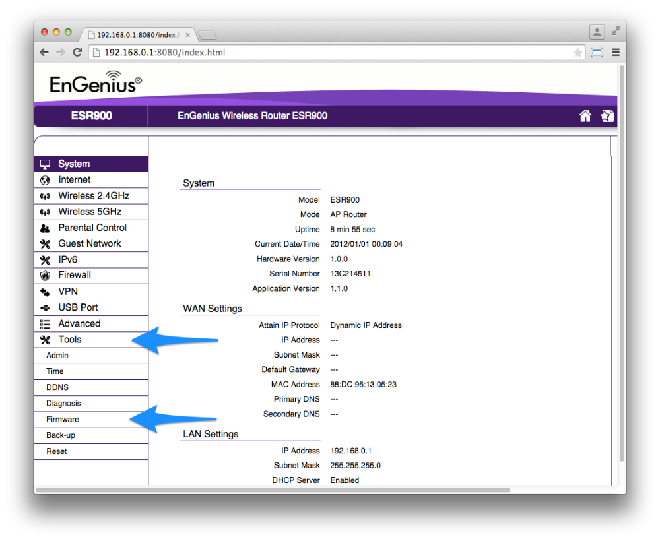Image resolution: width=660 pixels, height=541 pixels.
Task: Click the Guest Network tools icon
Action: pyautogui.click(x=45, y=244)
